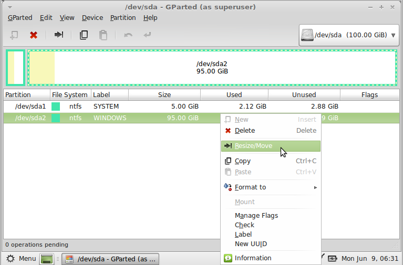Choose Delete in the context menu
The image size is (403, 265).
coord(271,131)
